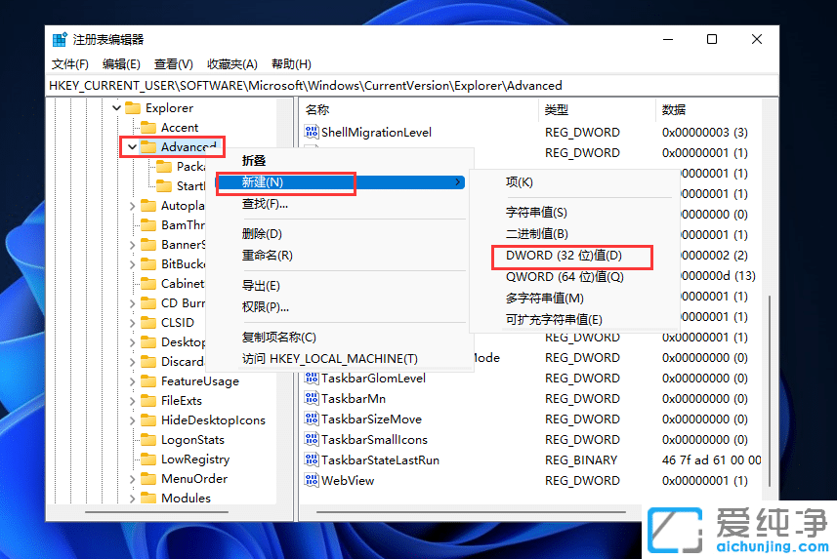837x559 pixels.
Task: Click the BitBucket folder icon
Action: tap(148, 264)
